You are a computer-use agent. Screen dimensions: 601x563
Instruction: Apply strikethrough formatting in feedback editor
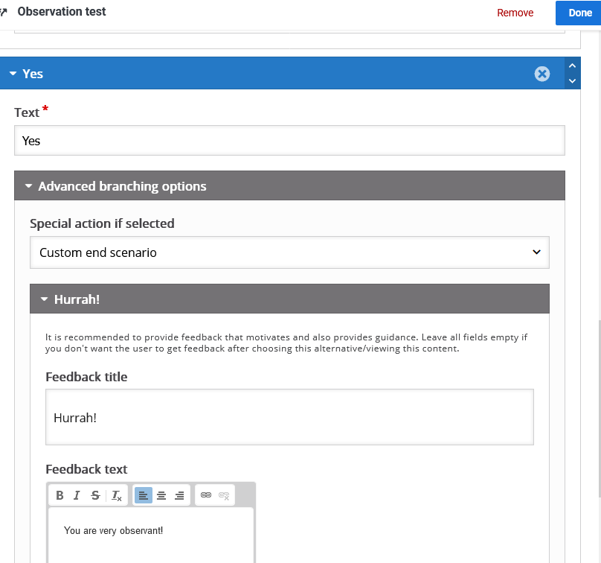95,495
